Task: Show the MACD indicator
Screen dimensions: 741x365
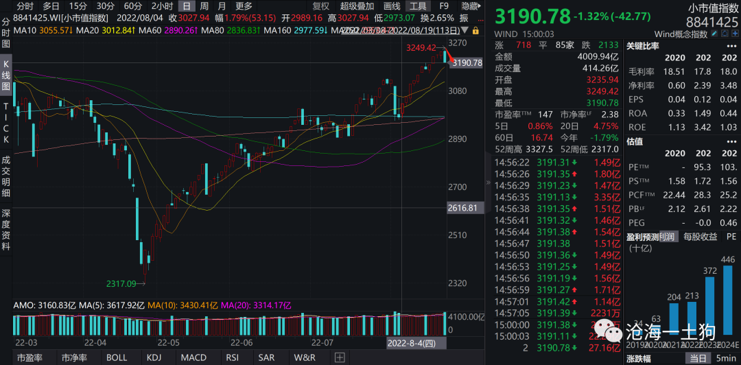Action: click(x=193, y=357)
